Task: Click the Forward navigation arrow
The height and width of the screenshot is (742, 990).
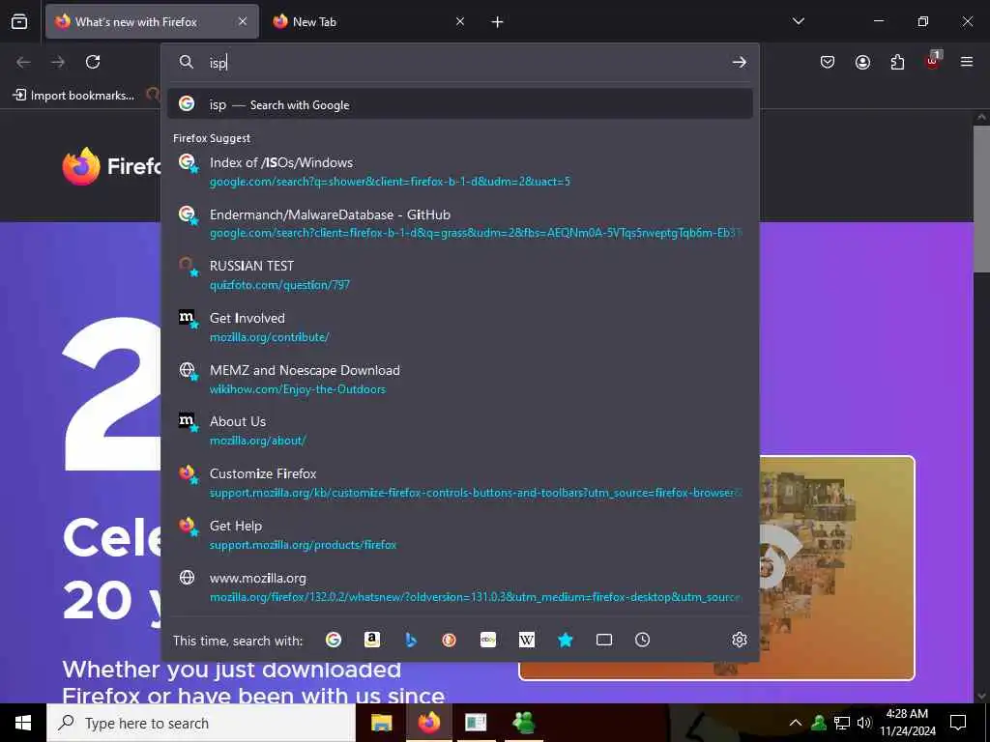Action: click(x=58, y=62)
